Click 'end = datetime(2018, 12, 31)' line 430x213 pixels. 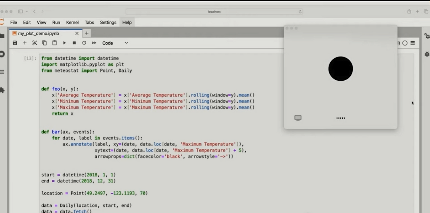click(78, 181)
